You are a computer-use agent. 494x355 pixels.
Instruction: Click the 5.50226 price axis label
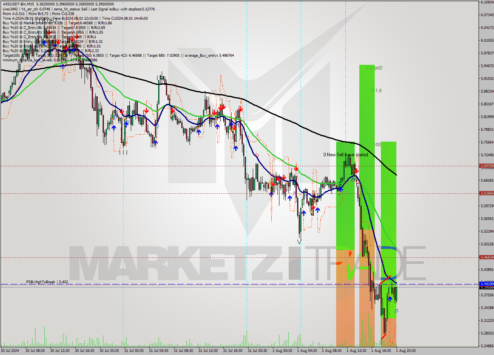487,244
